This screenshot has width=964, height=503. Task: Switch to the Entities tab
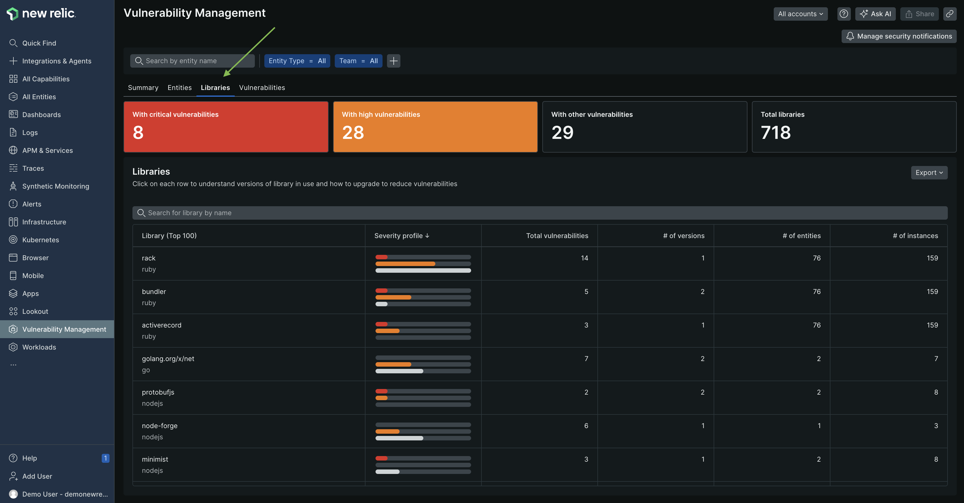point(180,87)
